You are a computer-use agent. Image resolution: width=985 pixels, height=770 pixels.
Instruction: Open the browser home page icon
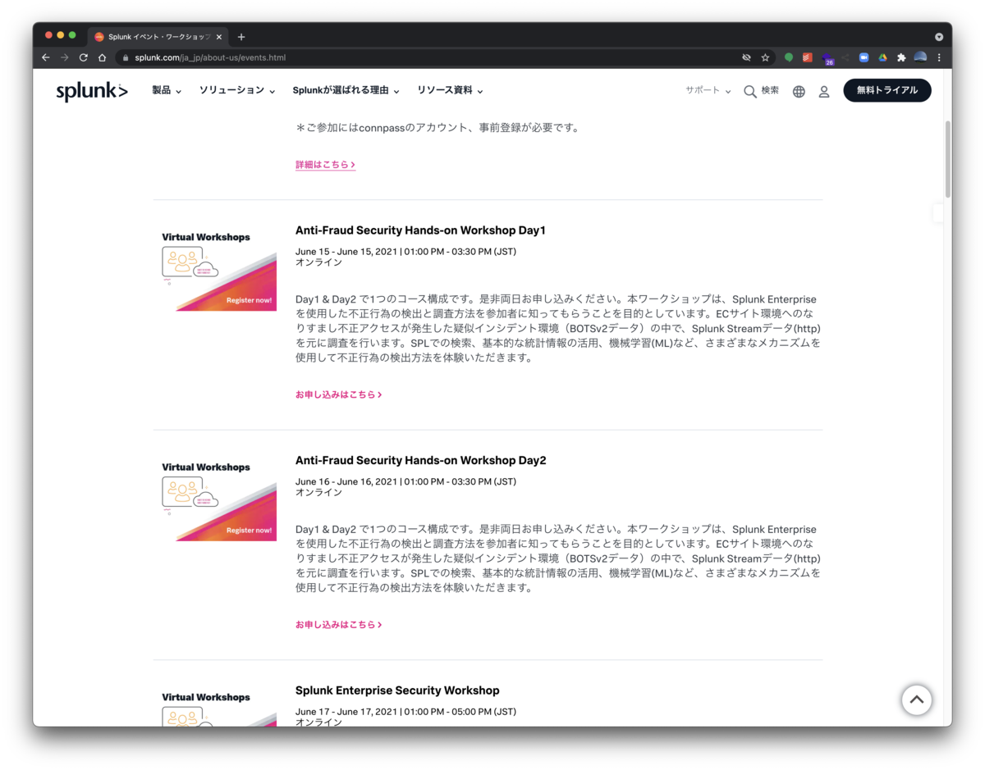[102, 57]
